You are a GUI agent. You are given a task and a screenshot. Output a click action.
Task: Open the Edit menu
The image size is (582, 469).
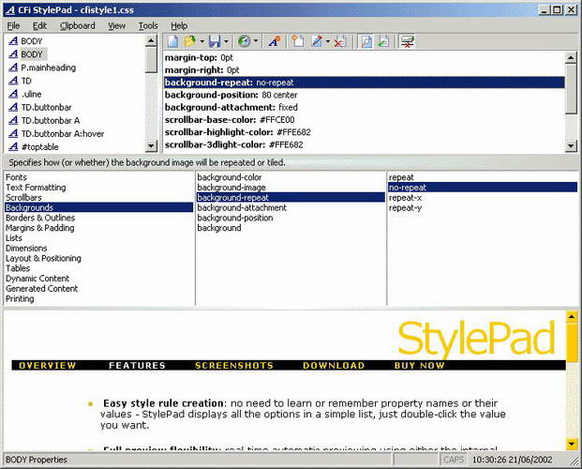[x=39, y=25]
